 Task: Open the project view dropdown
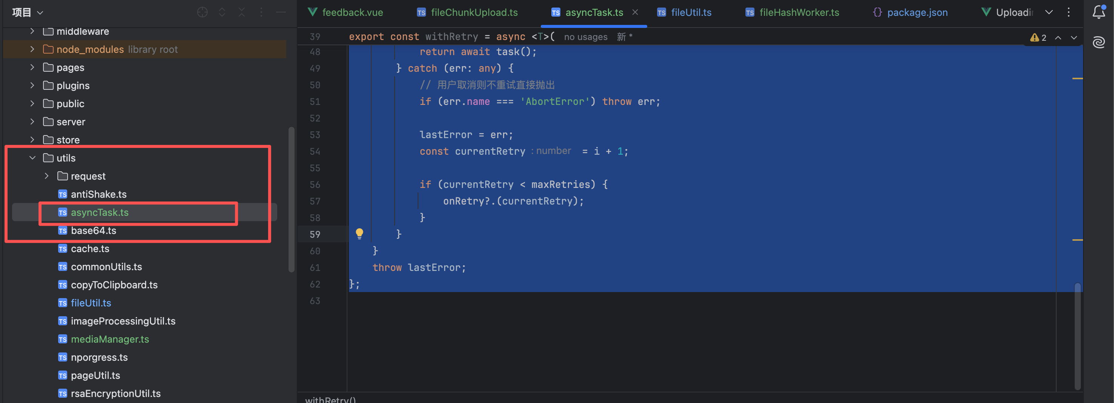tap(28, 12)
